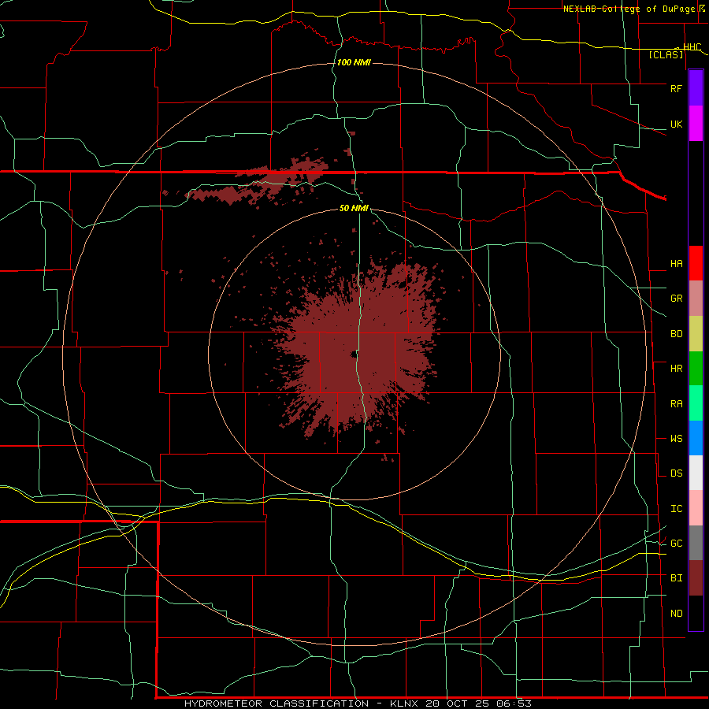
Task: Click the red HA legend color swatch
Action: click(696, 263)
